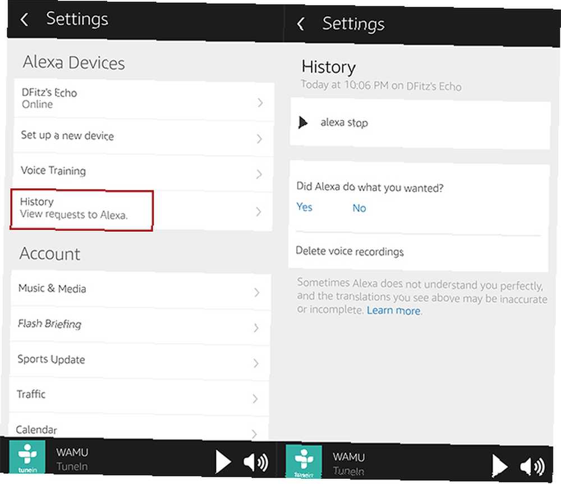Open Music & Media account settings

141,290
